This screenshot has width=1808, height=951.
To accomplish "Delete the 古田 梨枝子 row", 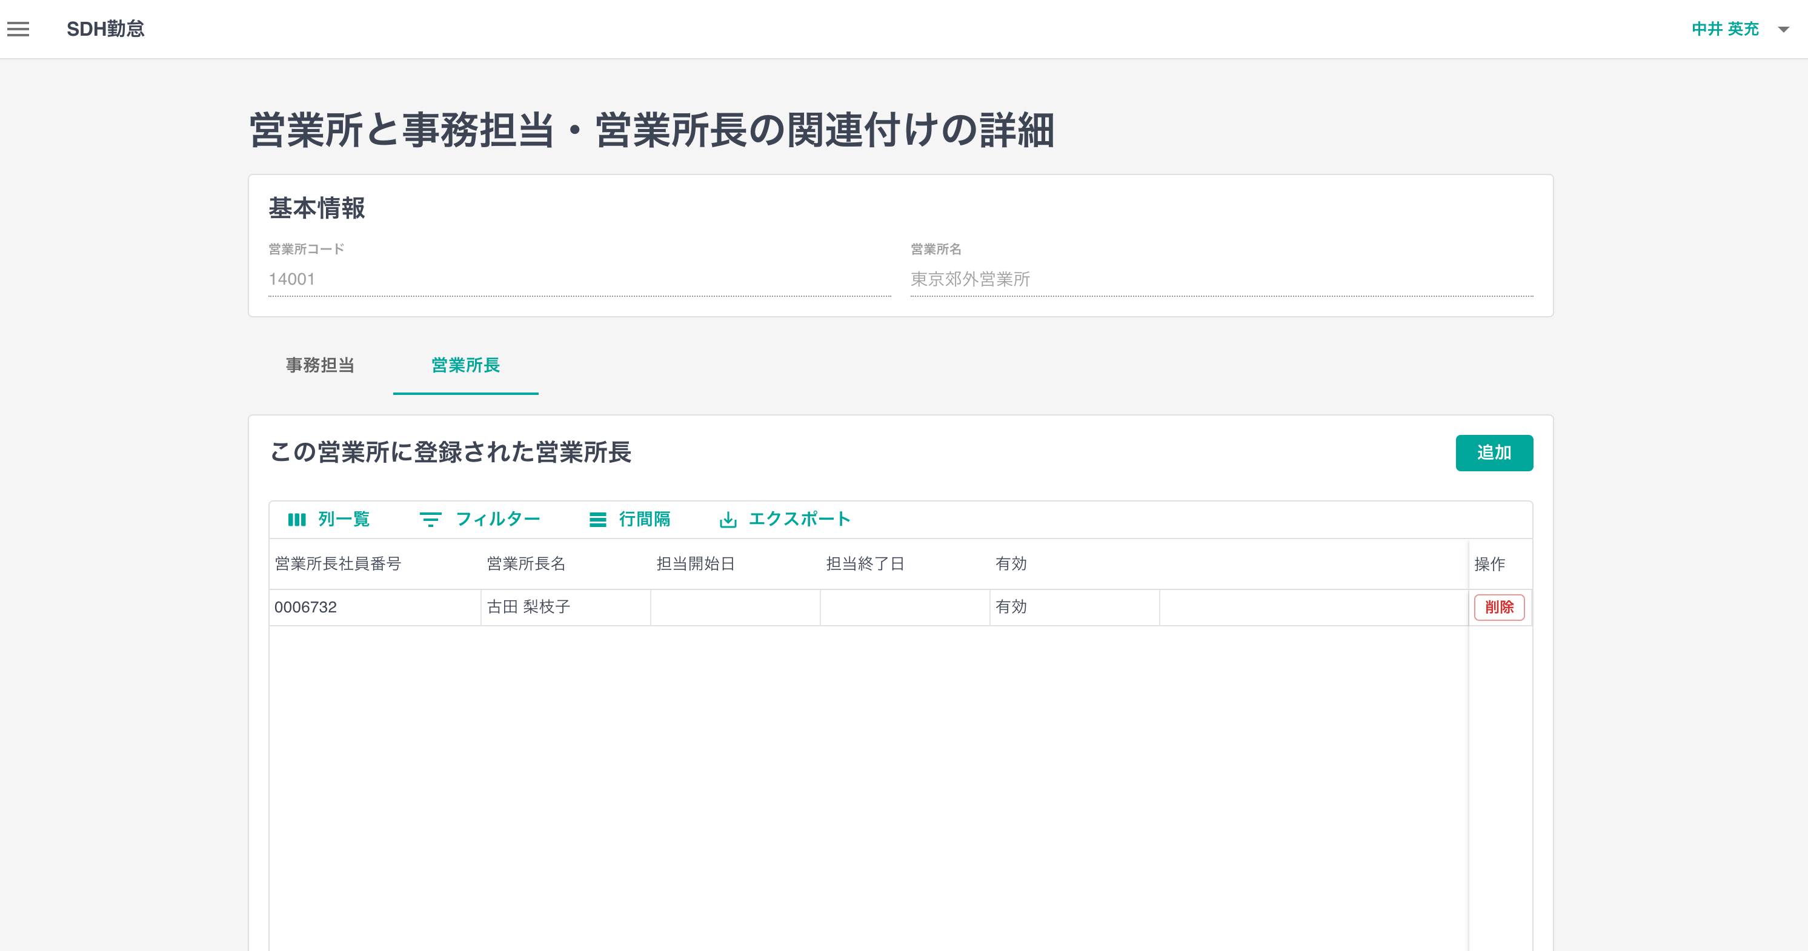I will (1498, 607).
